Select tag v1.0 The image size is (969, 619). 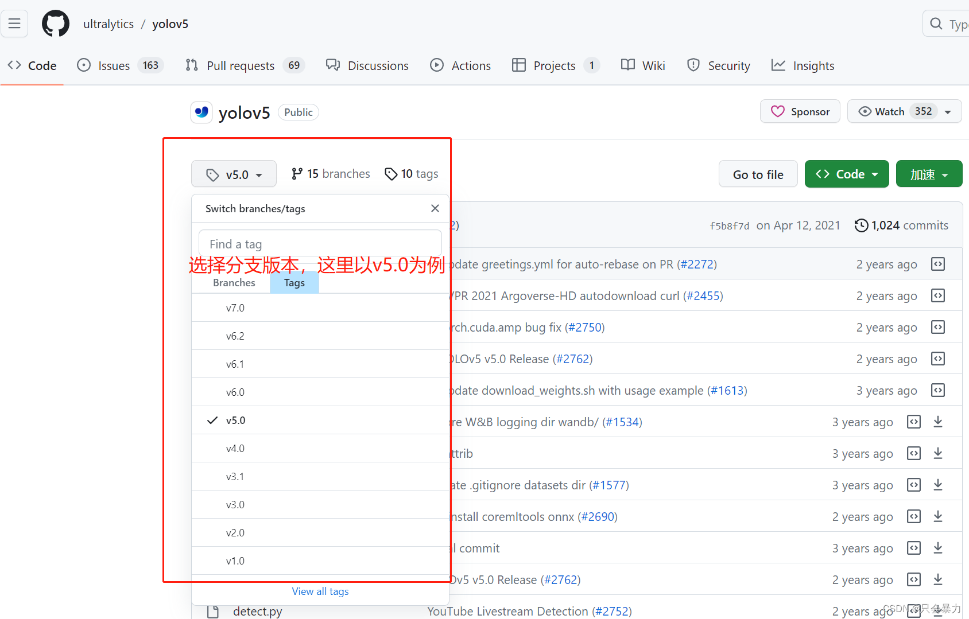pos(320,561)
